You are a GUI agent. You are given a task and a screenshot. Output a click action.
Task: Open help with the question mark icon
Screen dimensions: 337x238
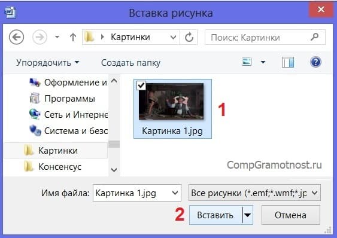click(315, 62)
